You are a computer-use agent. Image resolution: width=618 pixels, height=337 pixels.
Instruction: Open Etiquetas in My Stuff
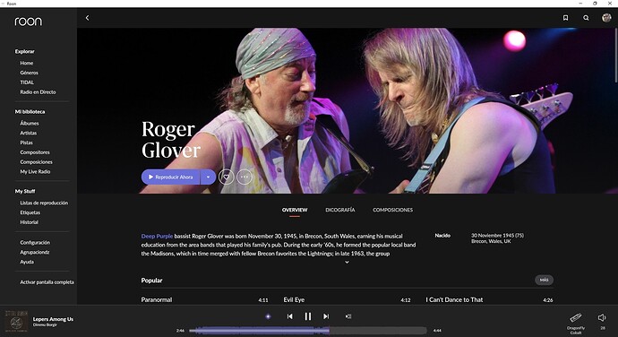pyautogui.click(x=30, y=212)
